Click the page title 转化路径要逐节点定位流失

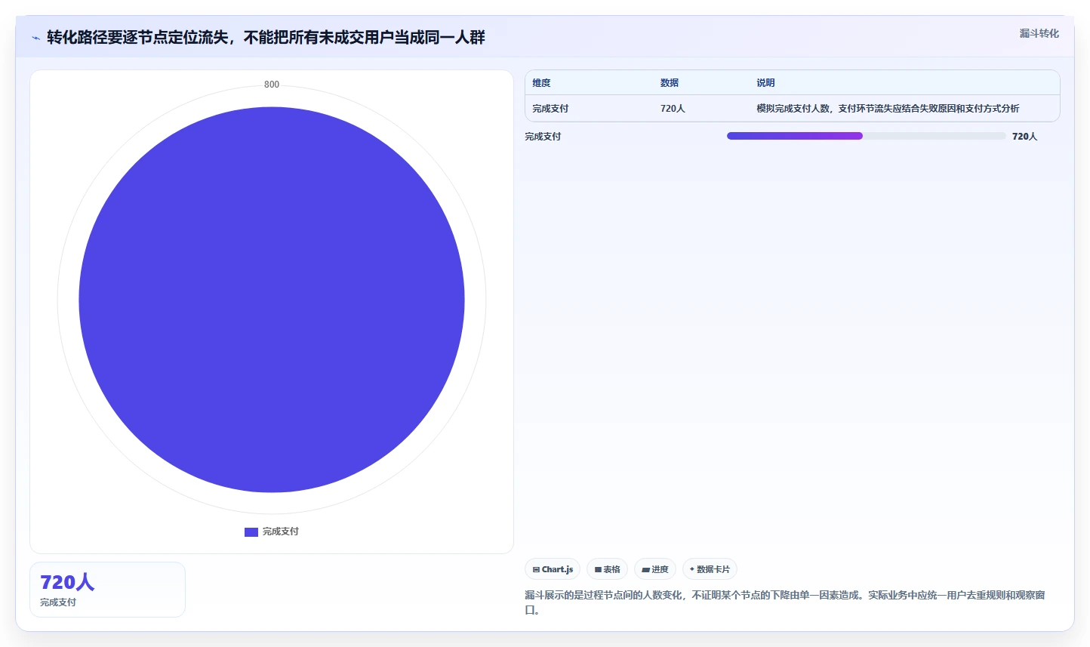click(266, 37)
